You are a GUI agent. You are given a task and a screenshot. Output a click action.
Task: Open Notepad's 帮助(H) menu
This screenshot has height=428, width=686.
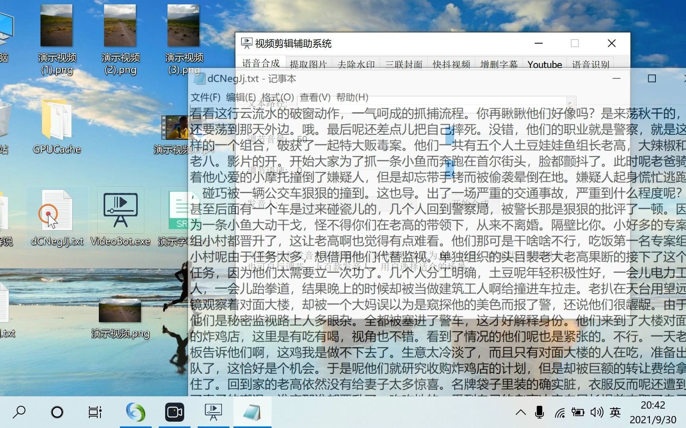point(352,97)
